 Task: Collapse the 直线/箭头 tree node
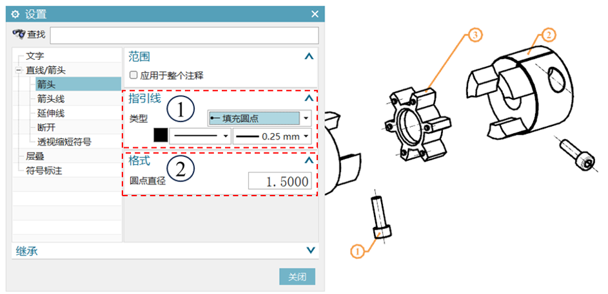coord(18,70)
